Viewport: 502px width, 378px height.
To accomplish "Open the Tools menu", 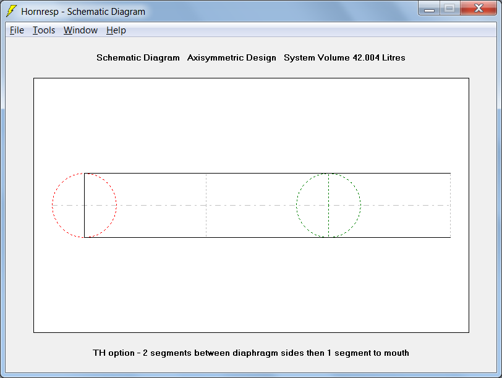I will [x=44, y=30].
